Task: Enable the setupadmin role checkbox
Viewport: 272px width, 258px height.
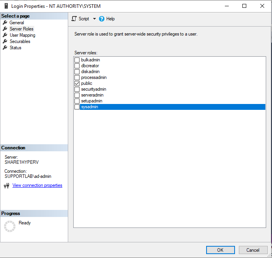Action: 77,101
